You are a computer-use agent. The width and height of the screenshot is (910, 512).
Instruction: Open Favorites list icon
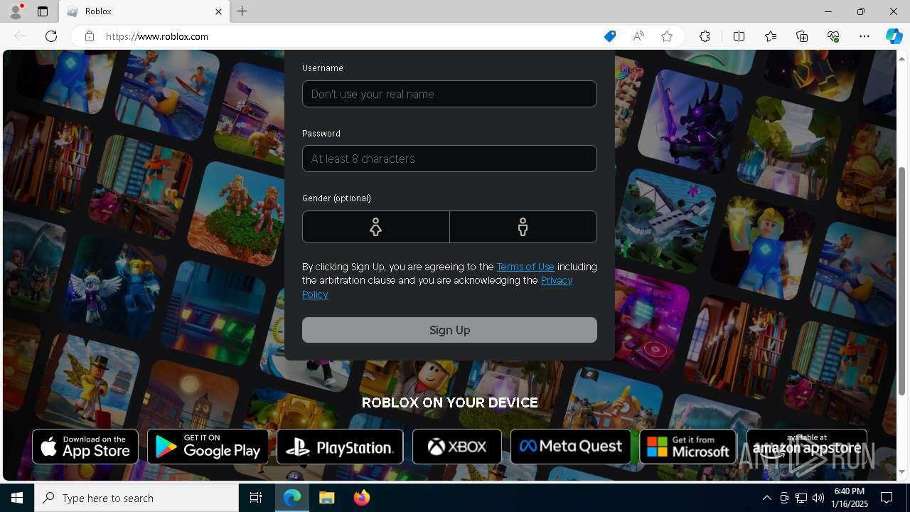[x=771, y=36]
